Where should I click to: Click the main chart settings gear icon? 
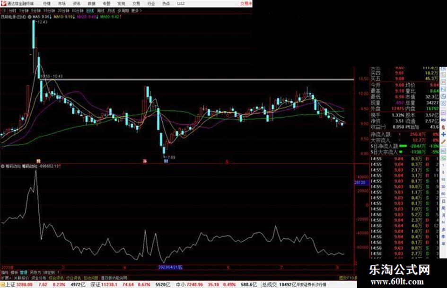coord(29,17)
